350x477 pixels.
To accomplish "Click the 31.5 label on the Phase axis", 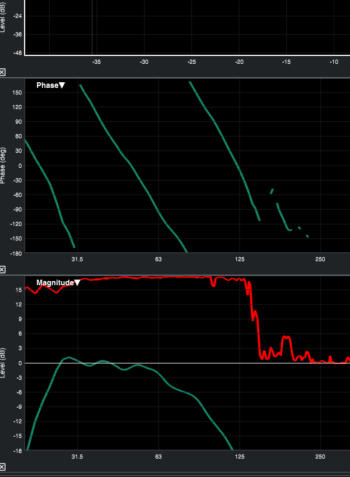I will point(77,259).
